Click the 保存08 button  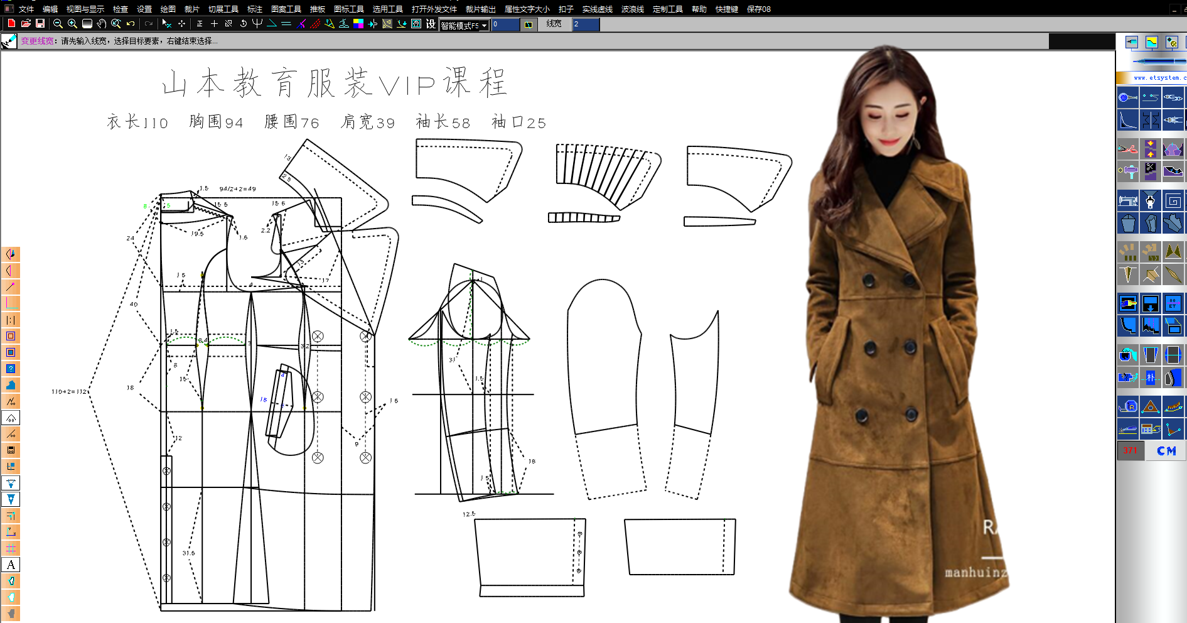click(x=758, y=9)
